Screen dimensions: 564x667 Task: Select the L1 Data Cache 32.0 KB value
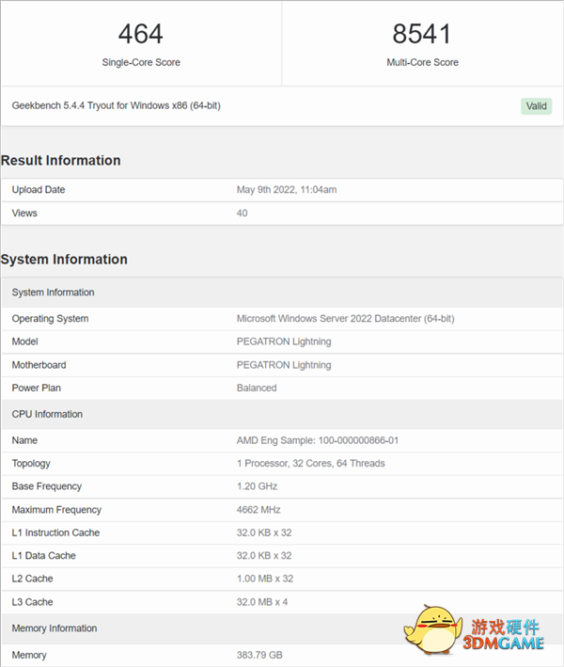click(x=264, y=556)
